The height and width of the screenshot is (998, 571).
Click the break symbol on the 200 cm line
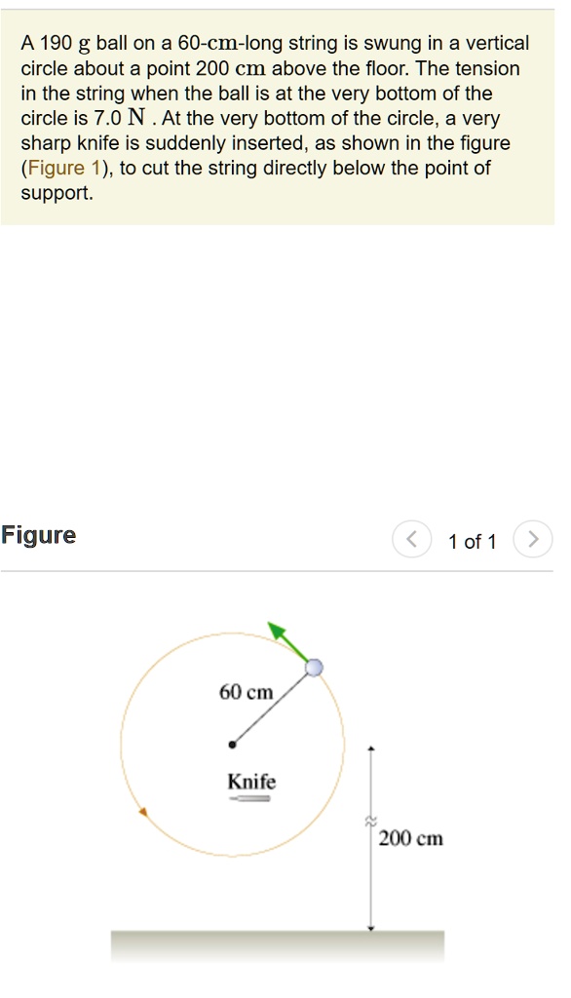click(x=371, y=821)
